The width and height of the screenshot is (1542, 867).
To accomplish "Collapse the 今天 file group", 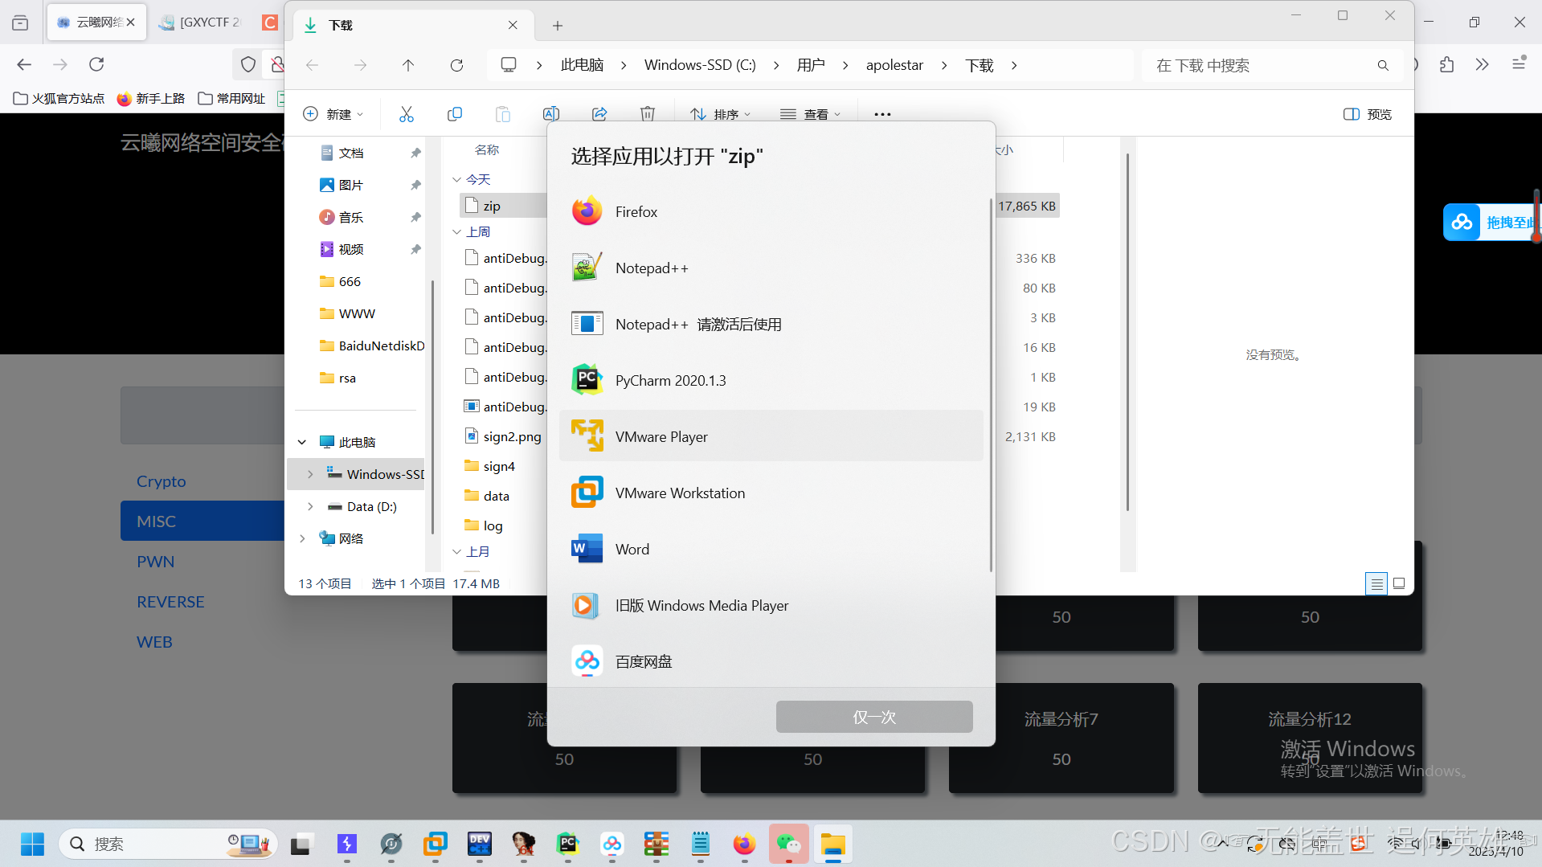I will (x=456, y=179).
